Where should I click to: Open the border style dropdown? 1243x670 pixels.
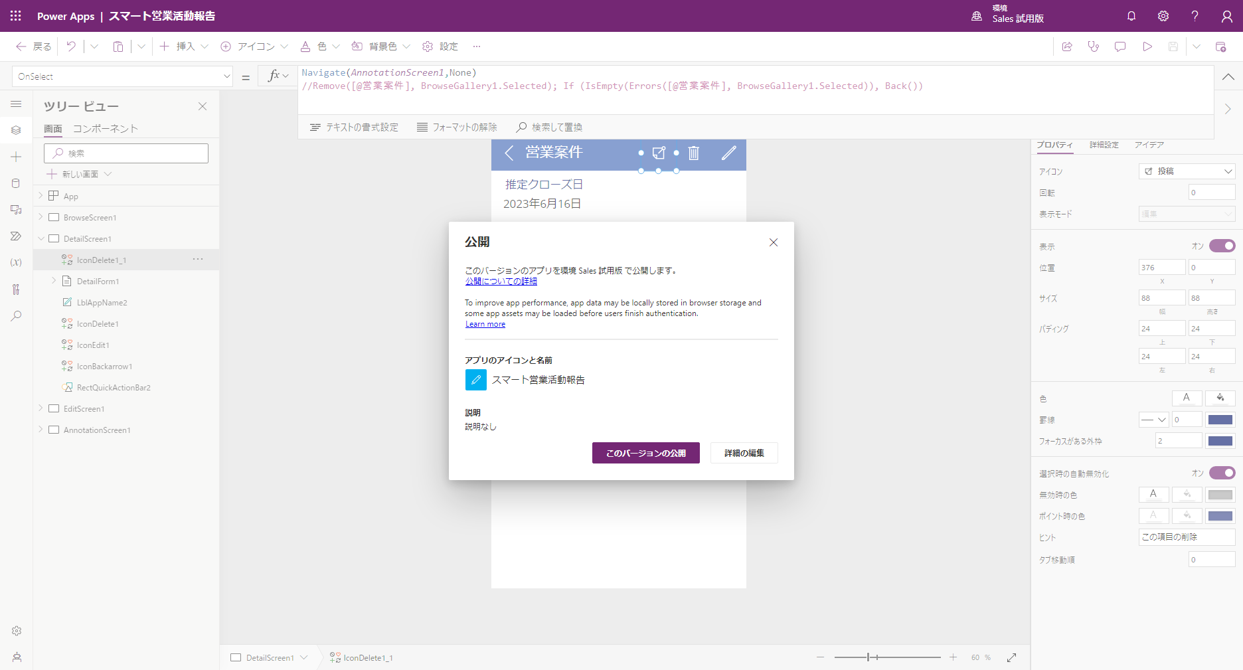(x=1153, y=420)
